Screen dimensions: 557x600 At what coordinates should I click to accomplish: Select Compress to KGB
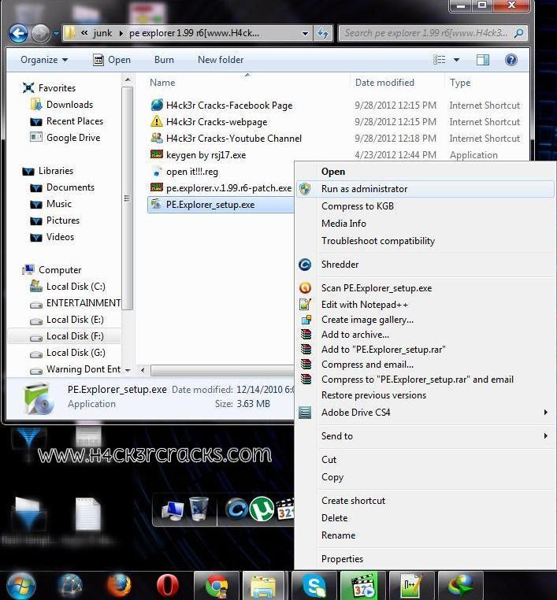[357, 206]
